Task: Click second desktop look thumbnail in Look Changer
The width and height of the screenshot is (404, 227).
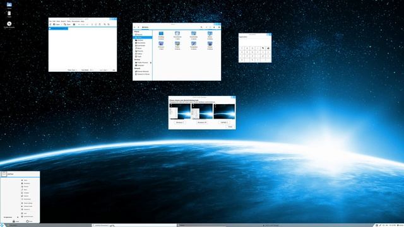Action: point(202,112)
